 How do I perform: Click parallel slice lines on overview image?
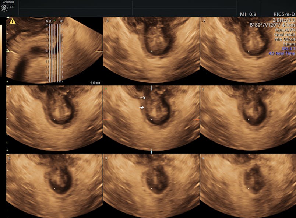[54, 52]
